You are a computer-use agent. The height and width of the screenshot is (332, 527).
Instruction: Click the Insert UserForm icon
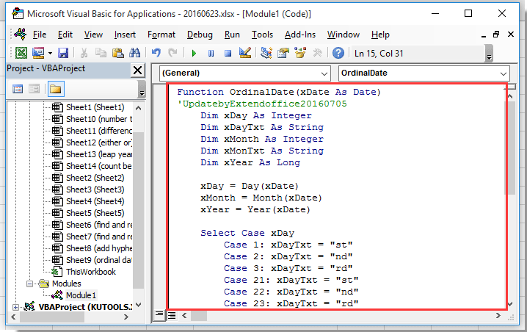[38, 53]
